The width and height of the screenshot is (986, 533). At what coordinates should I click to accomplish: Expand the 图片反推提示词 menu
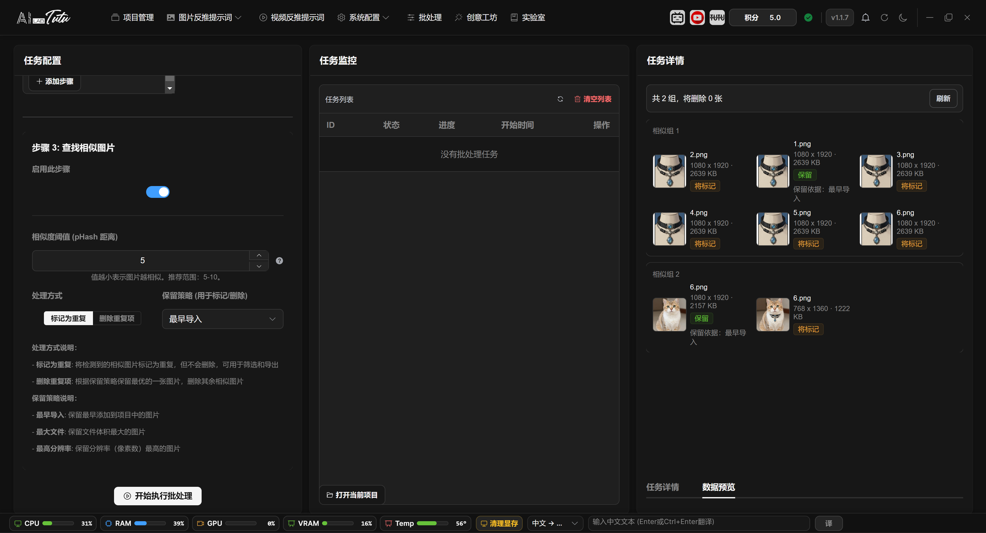(204, 18)
